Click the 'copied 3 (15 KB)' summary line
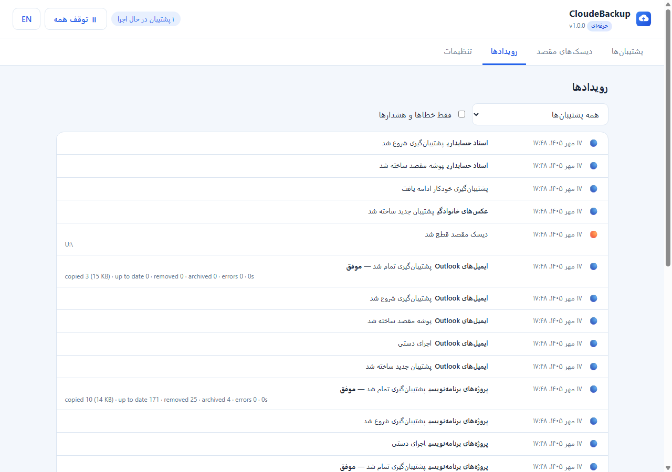Image resolution: width=672 pixels, height=472 pixels. coord(160,276)
